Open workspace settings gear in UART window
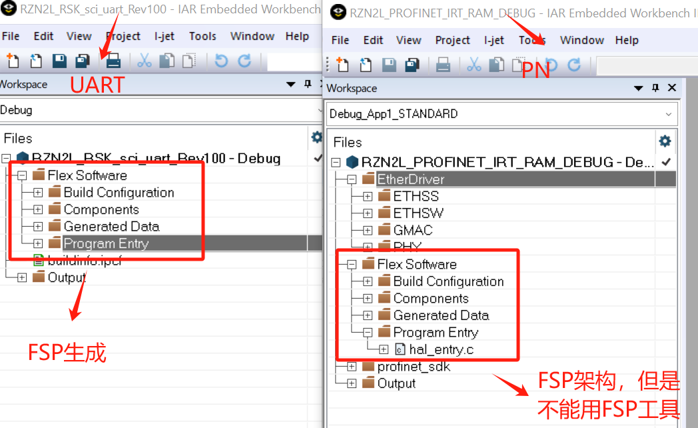 316,137
